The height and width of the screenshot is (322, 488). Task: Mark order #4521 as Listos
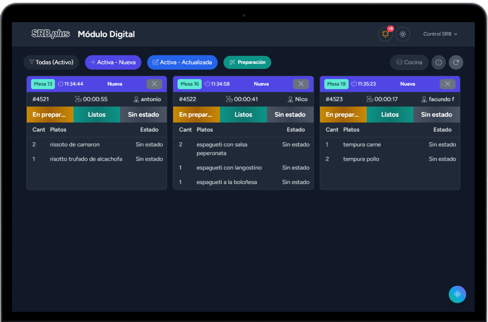(x=97, y=115)
